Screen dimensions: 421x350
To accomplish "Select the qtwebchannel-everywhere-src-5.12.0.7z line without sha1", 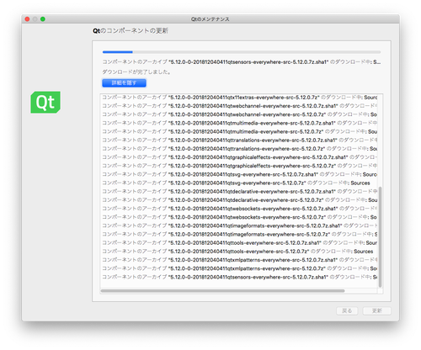I will [x=239, y=114].
